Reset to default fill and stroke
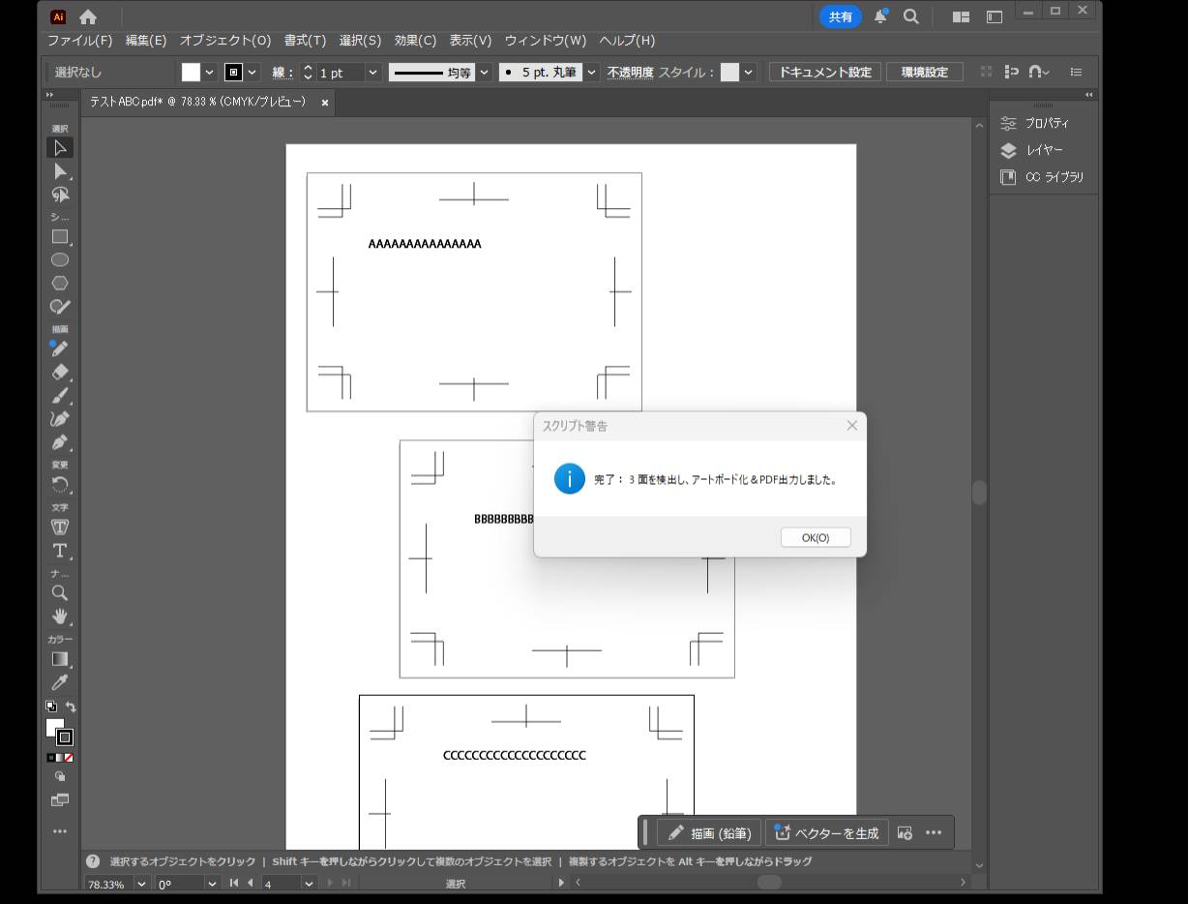Viewport: 1188px width, 904px height. click(x=51, y=707)
